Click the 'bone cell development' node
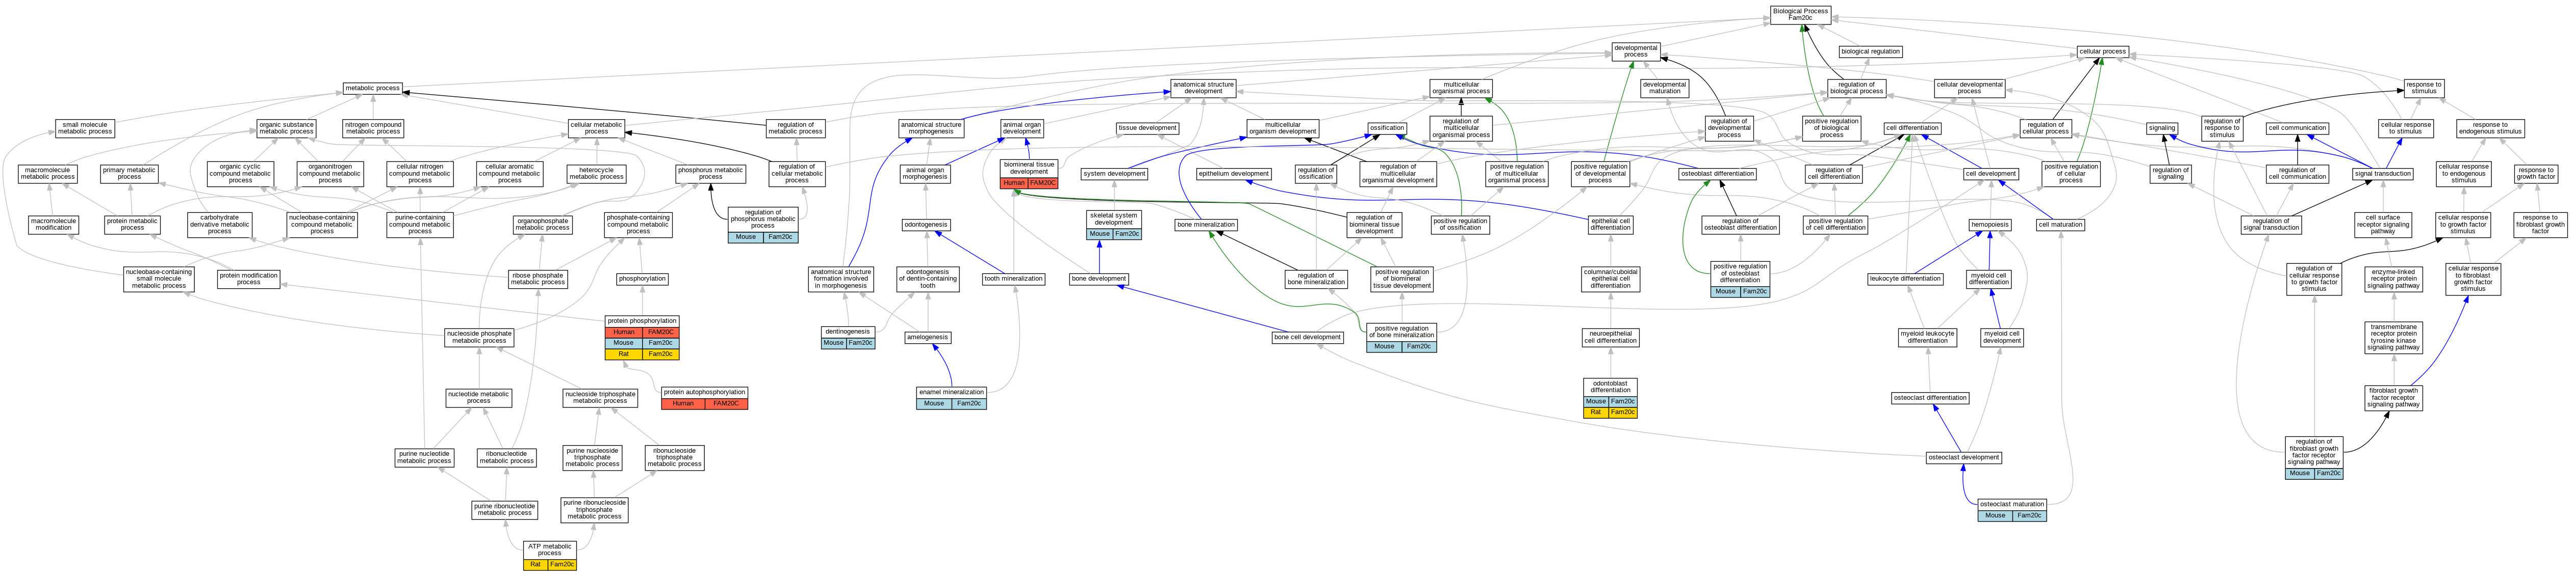The image size is (2576, 576). [1307, 338]
